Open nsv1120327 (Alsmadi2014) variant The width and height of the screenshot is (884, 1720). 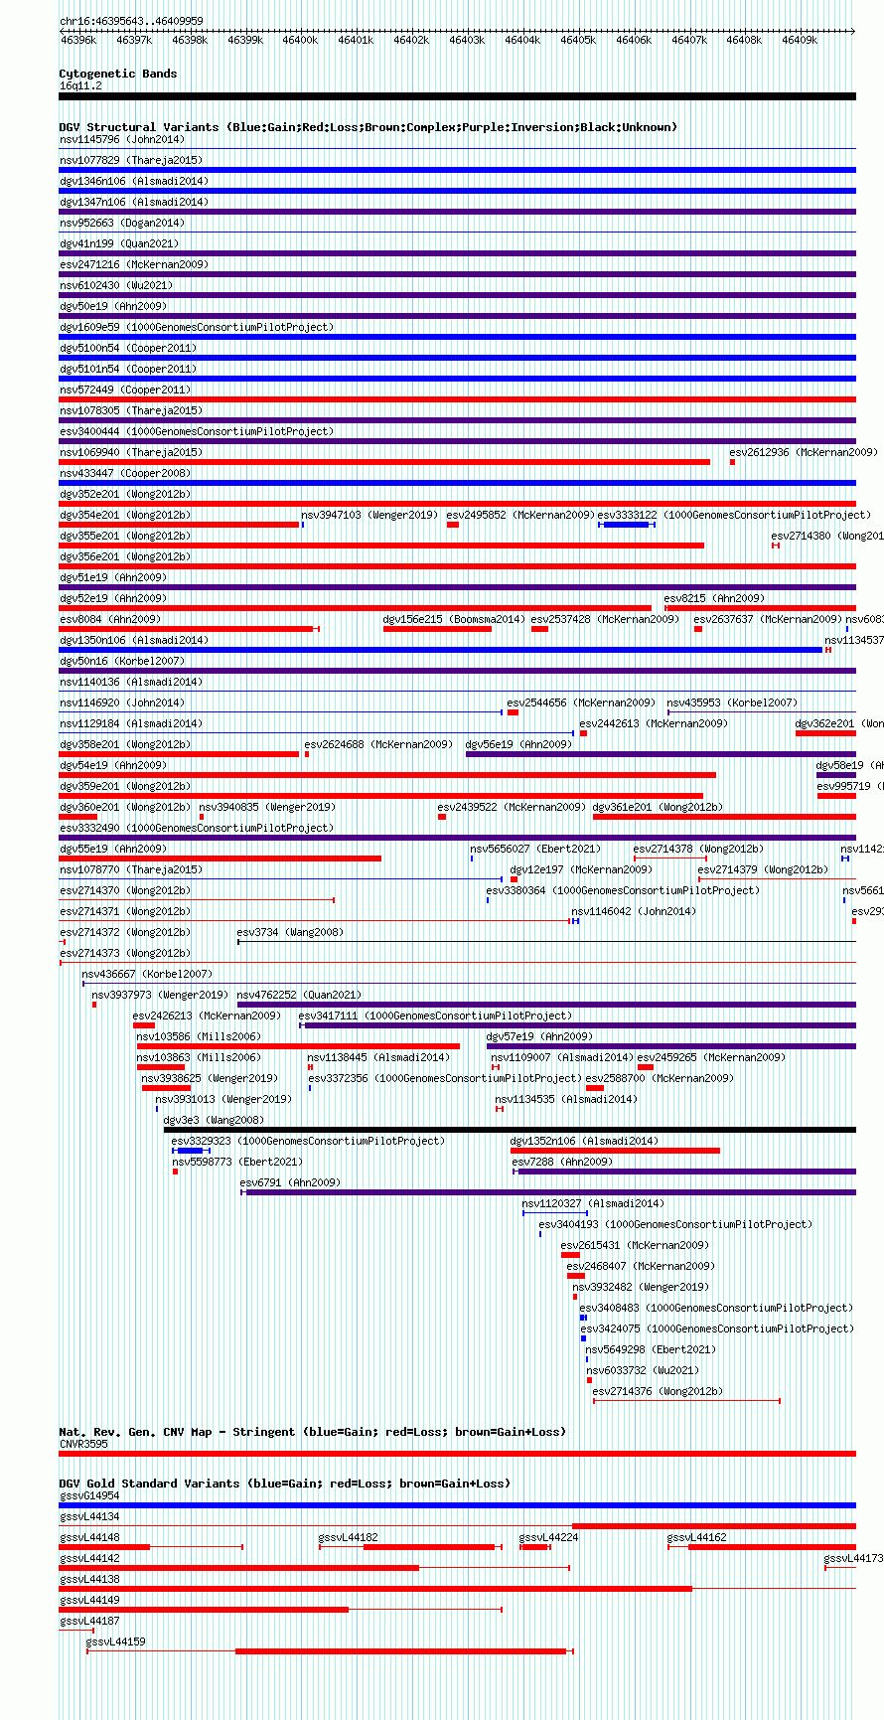(x=593, y=1203)
